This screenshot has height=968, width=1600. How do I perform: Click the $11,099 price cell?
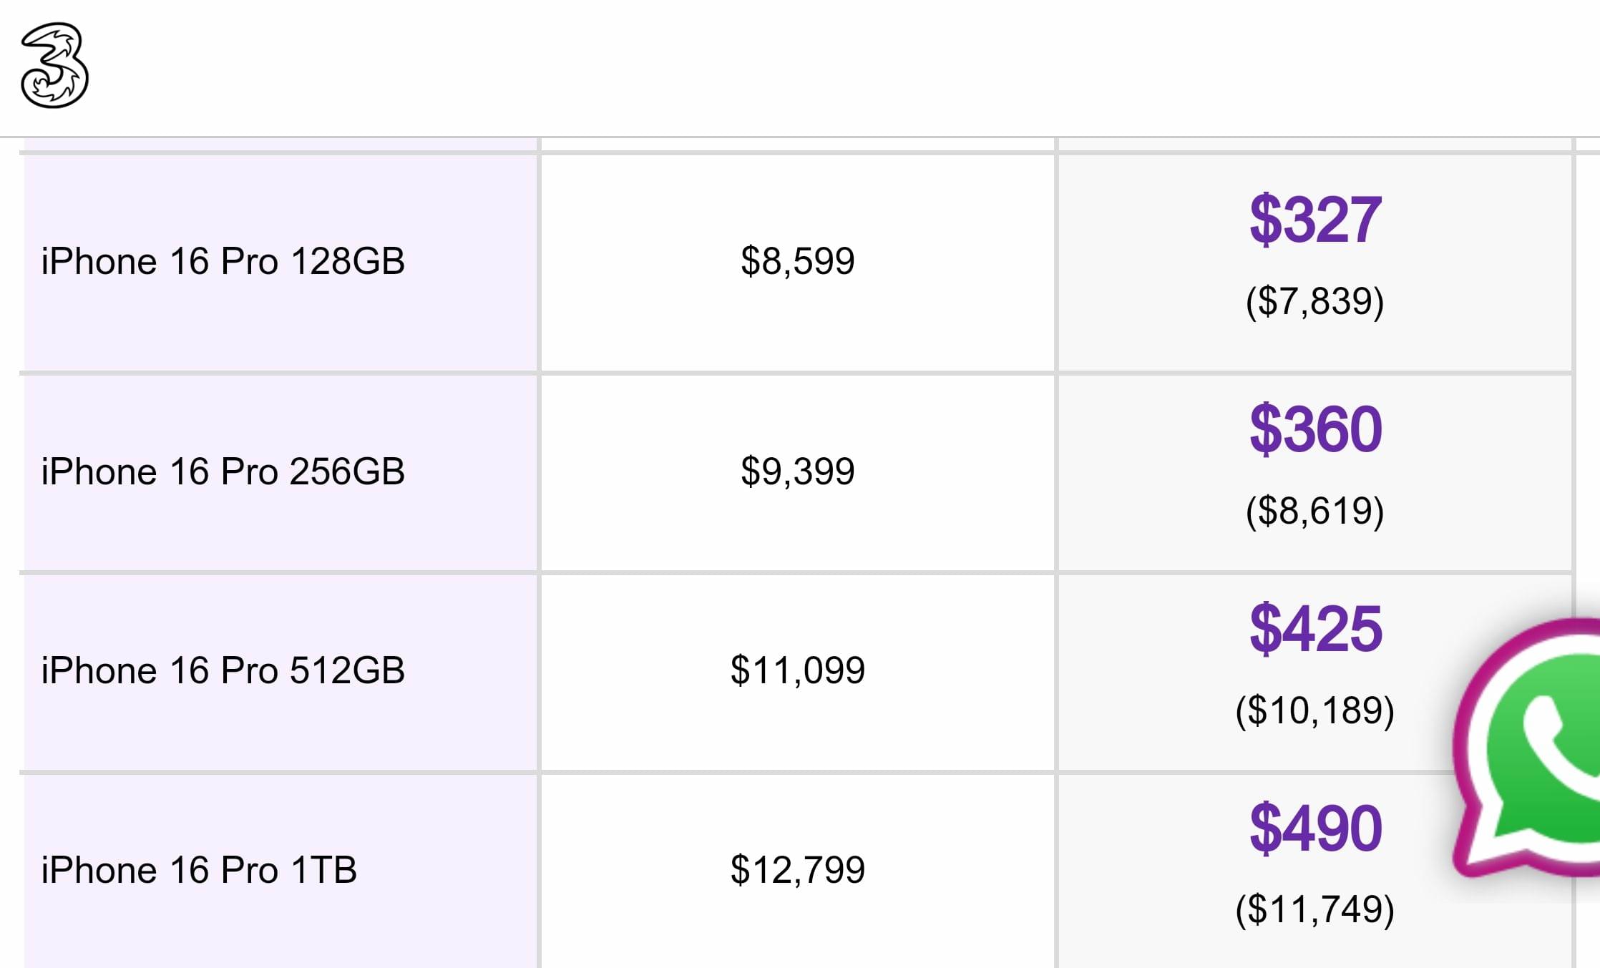[x=797, y=670]
